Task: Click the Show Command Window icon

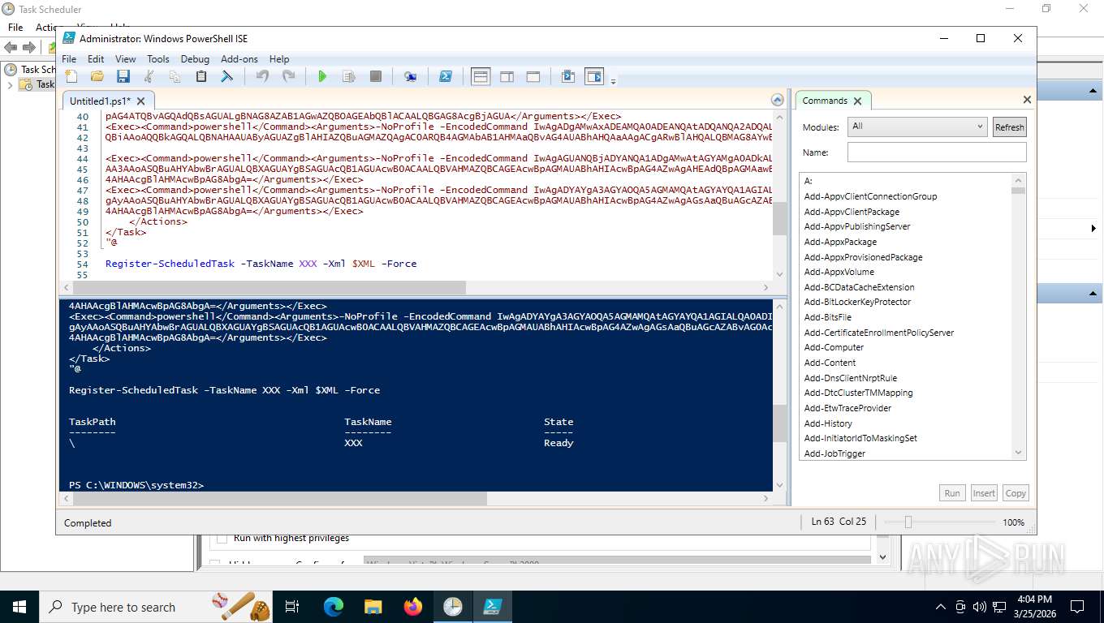Action: (568, 76)
